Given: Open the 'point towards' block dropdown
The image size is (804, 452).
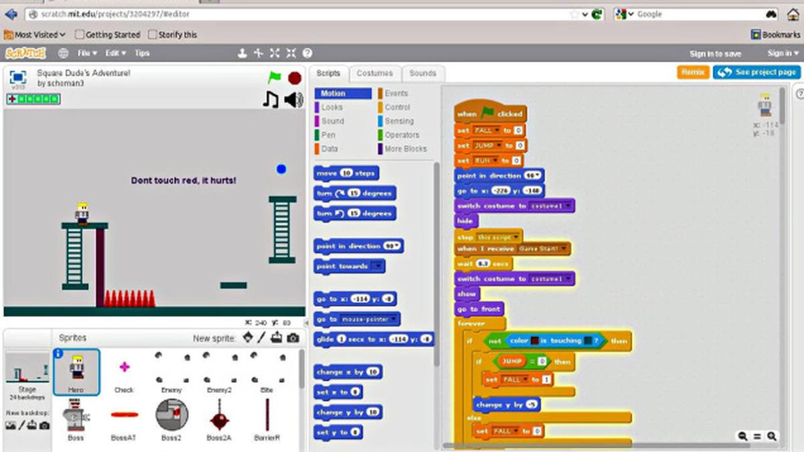Looking at the screenshot, I should point(378,267).
